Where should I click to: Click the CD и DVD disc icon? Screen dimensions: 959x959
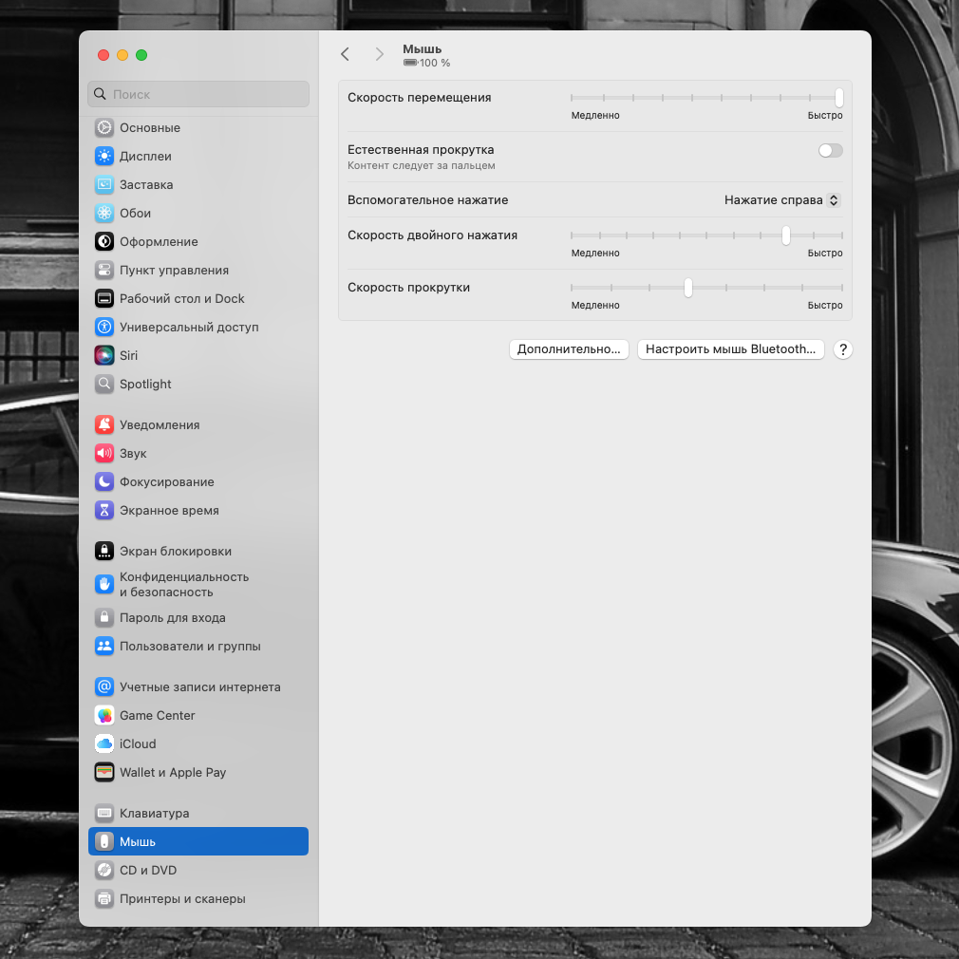tap(104, 871)
